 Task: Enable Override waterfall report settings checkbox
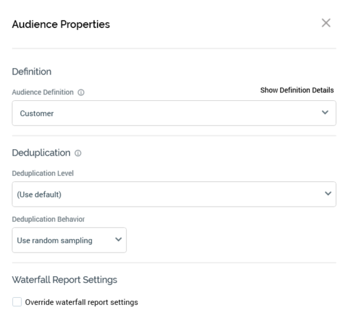point(17,302)
